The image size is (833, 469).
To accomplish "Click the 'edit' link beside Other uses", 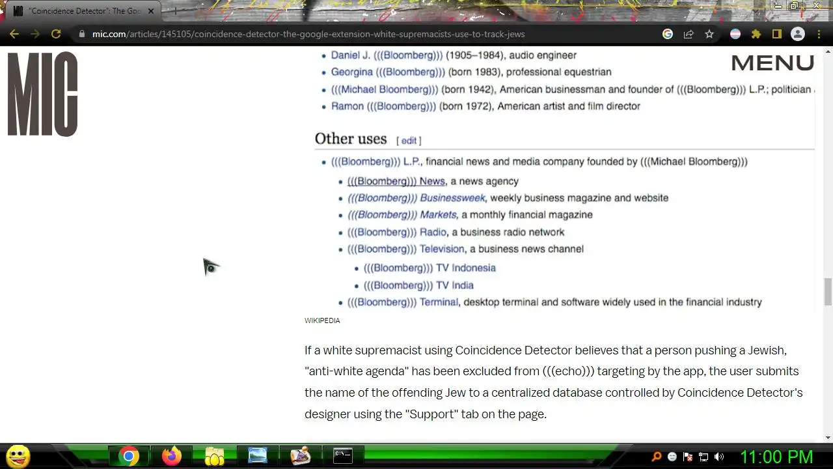I will [409, 141].
